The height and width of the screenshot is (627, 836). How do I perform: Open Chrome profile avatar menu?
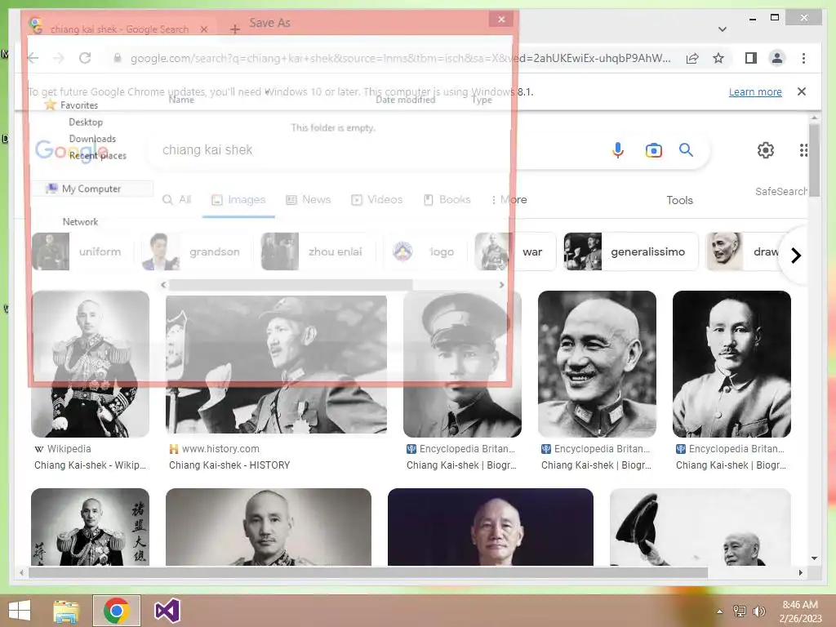click(x=777, y=58)
